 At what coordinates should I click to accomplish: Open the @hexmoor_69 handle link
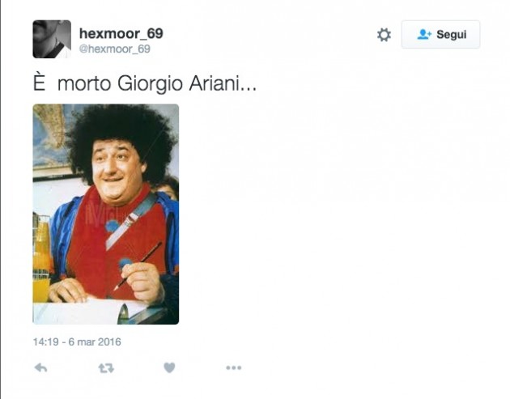(x=114, y=49)
